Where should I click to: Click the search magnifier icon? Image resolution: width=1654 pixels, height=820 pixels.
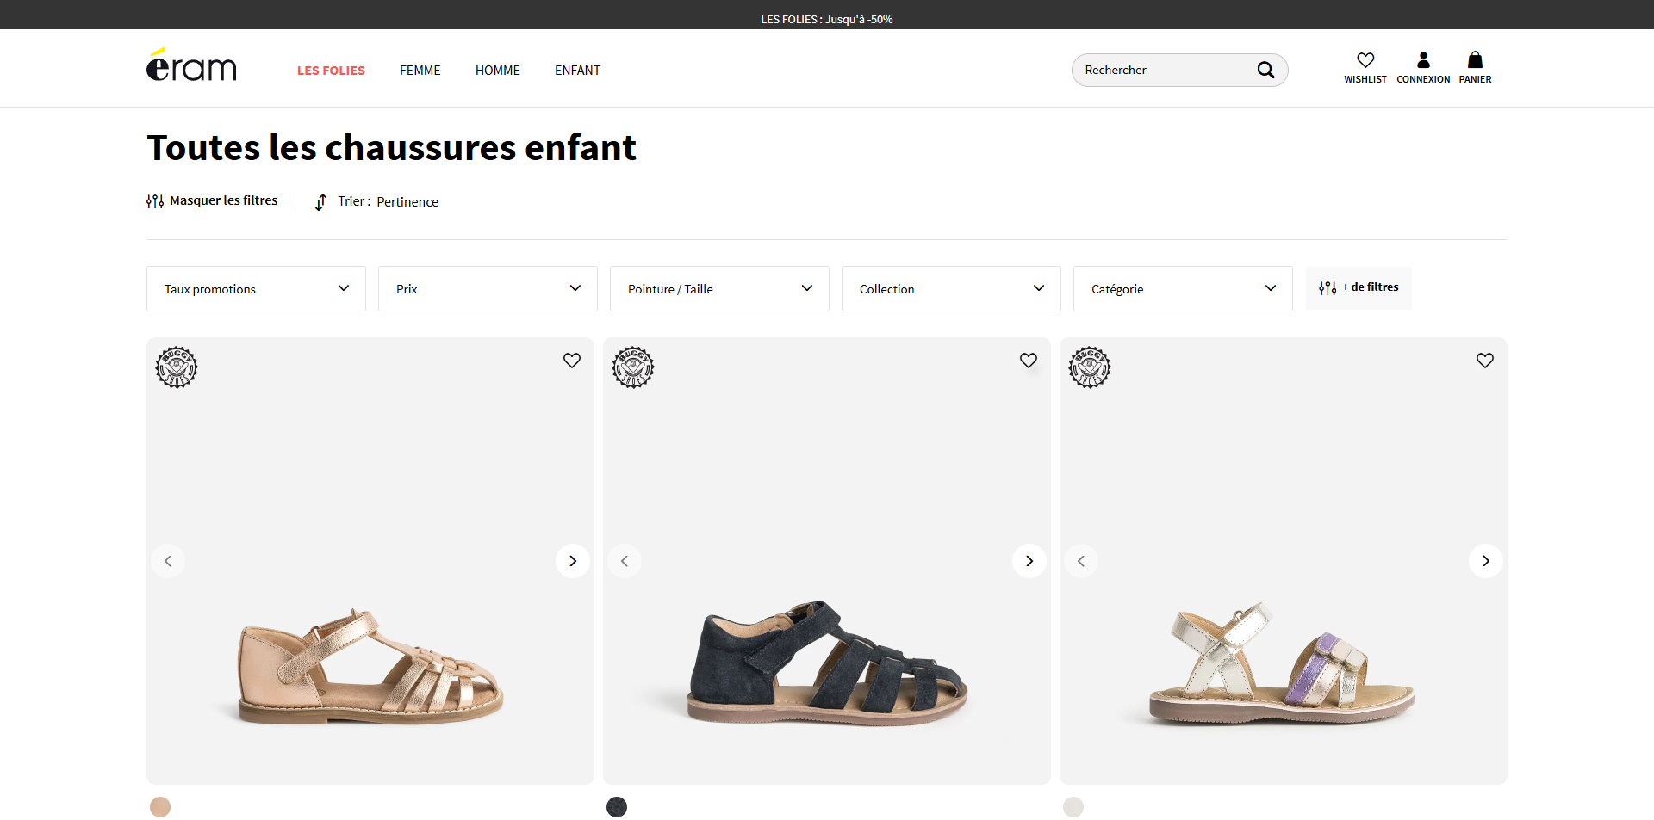tap(1265, 70)
